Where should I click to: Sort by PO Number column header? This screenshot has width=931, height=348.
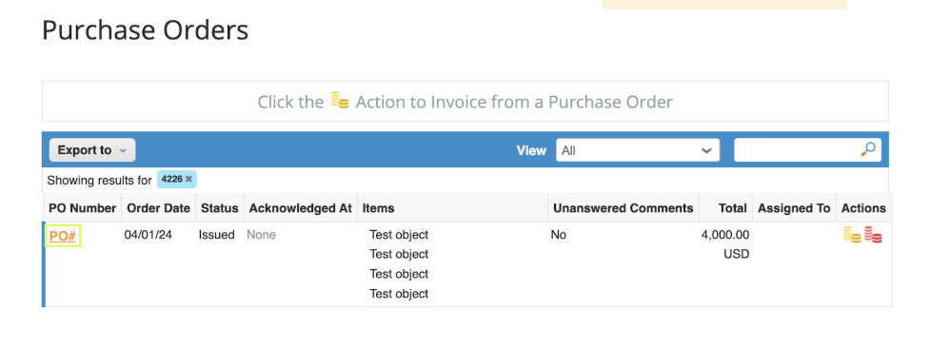(83, 208)
